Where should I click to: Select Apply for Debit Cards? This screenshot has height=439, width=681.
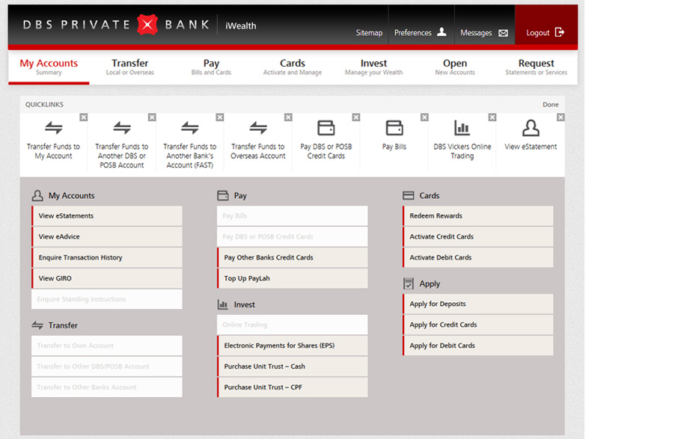point(477,346)
